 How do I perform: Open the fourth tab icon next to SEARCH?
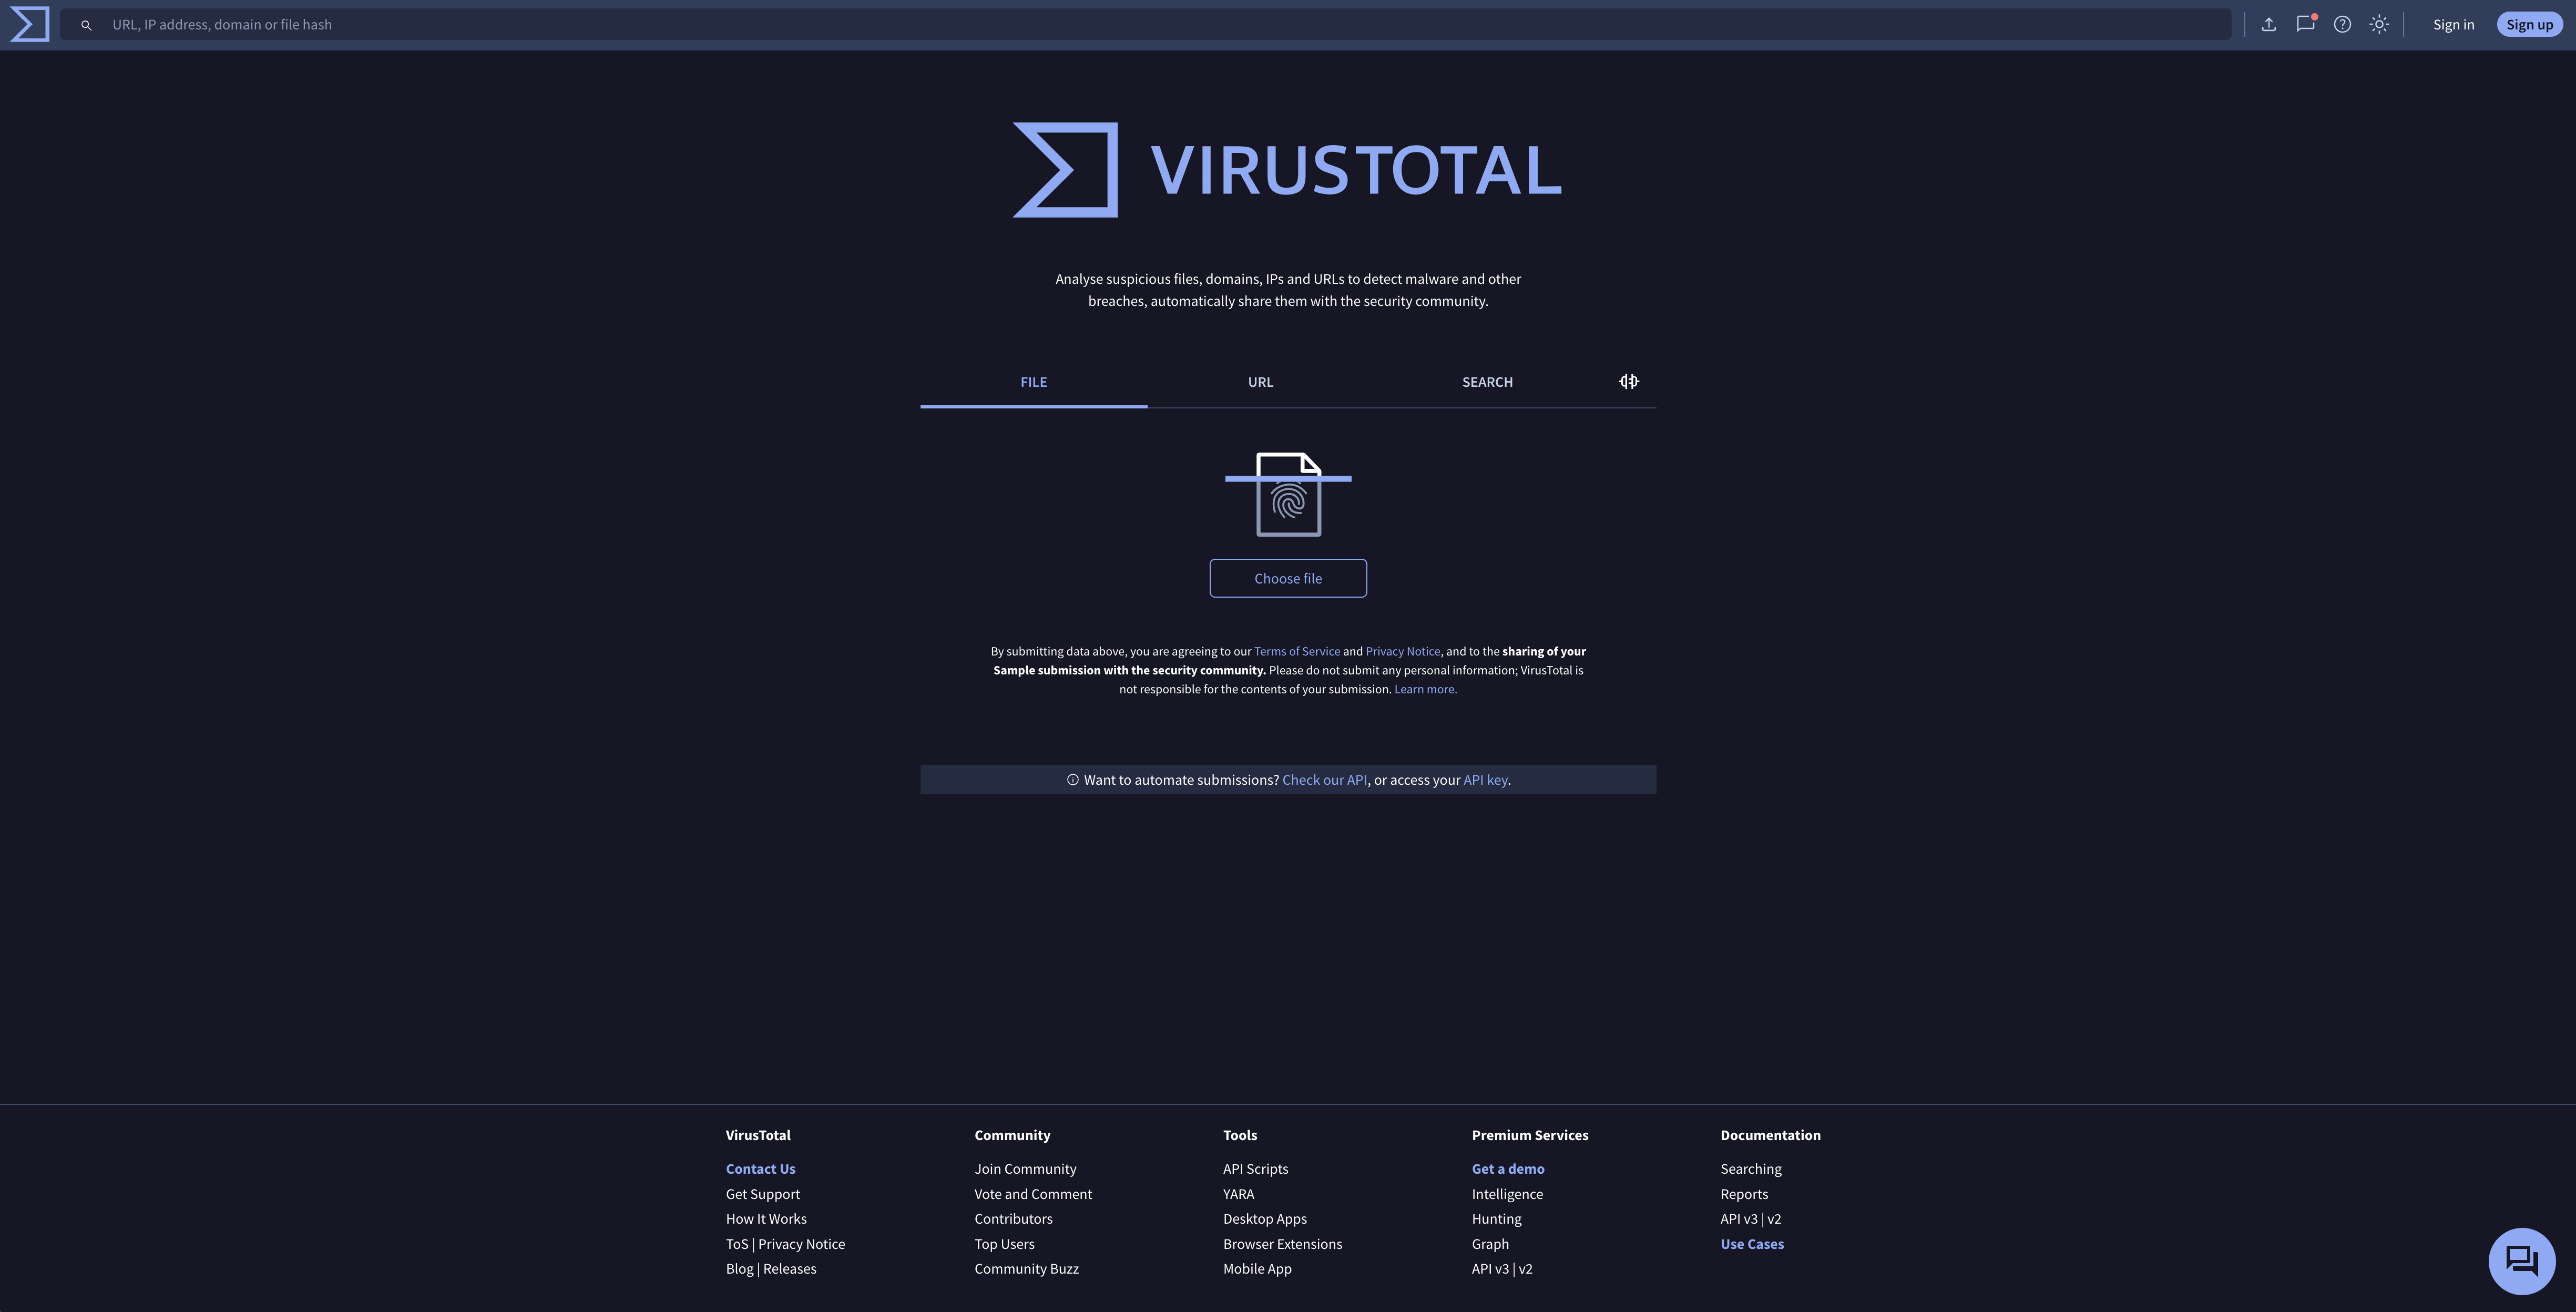1629,381
